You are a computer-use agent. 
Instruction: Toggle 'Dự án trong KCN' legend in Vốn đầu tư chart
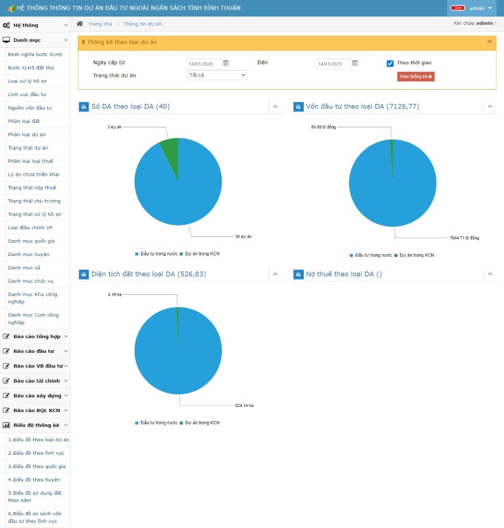(x=415, y=255)
